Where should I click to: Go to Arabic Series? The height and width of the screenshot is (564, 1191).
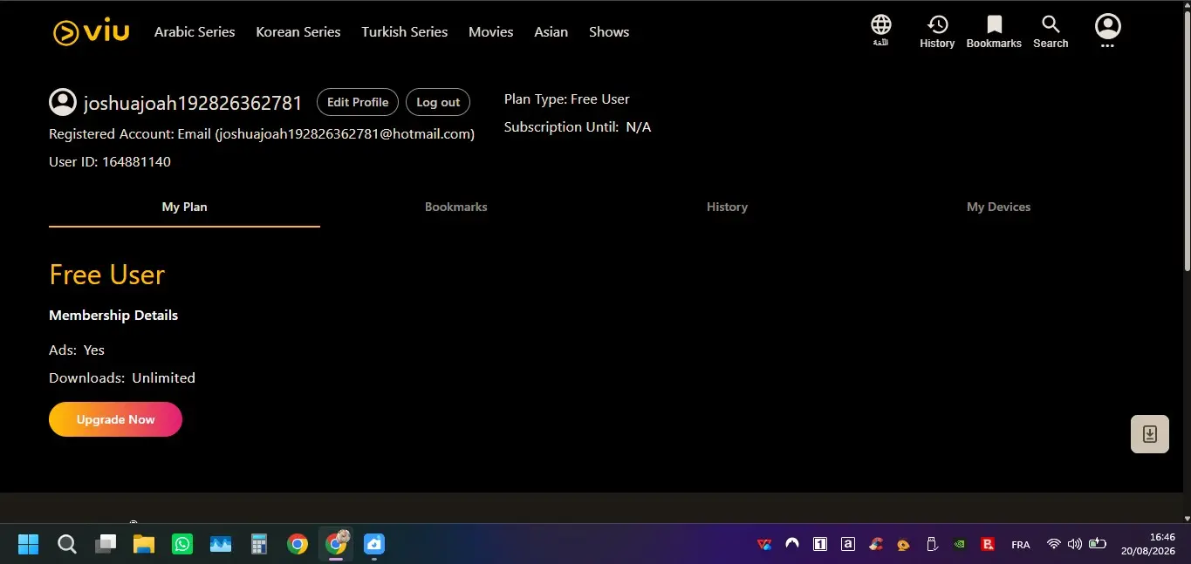(x=195, y=31)
